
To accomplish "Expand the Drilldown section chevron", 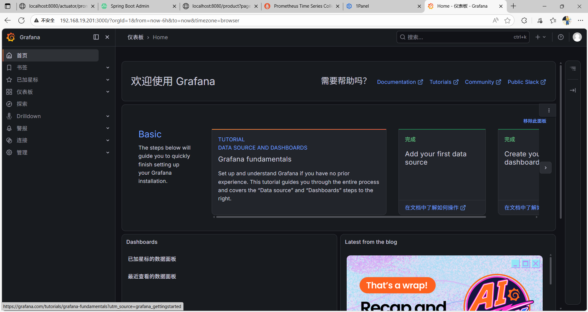I will (108, 116).
